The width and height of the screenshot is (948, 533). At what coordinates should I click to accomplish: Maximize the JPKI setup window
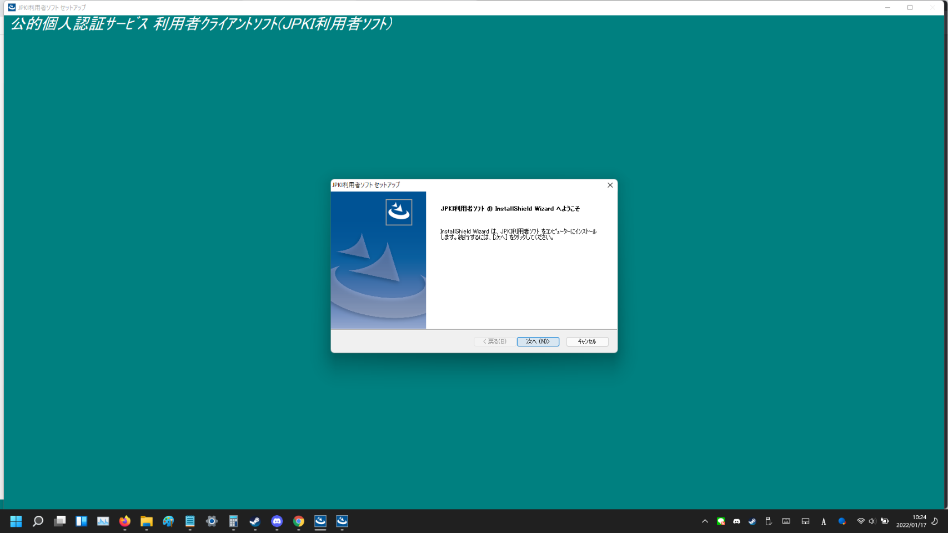910,8
